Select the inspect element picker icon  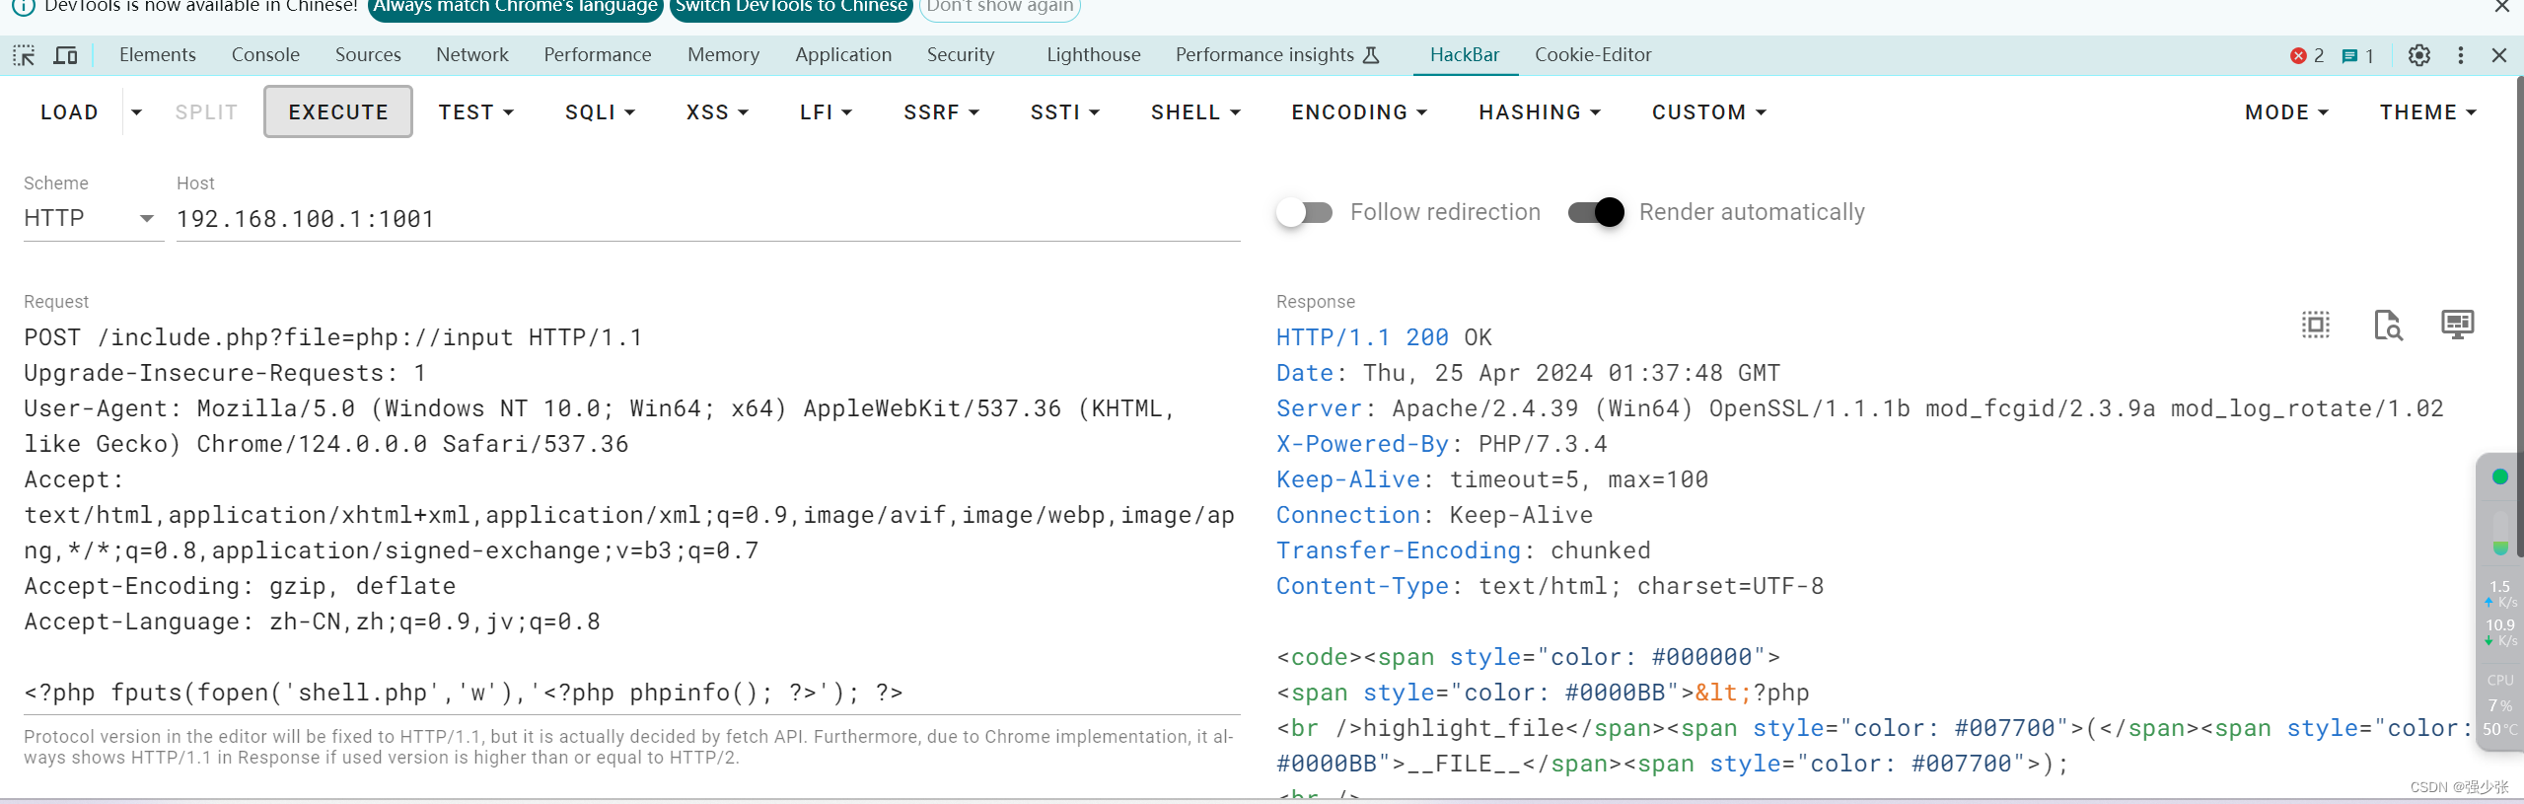pyautogui.click(x=24, y=55)
